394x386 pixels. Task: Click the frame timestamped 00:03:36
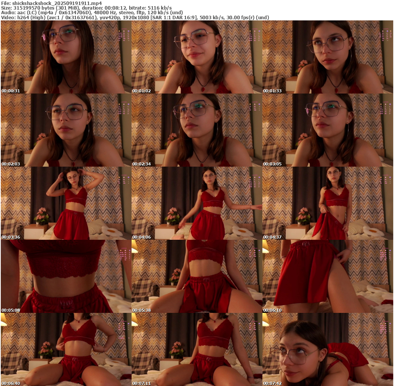pyautogui.click(x=66, y=203)
